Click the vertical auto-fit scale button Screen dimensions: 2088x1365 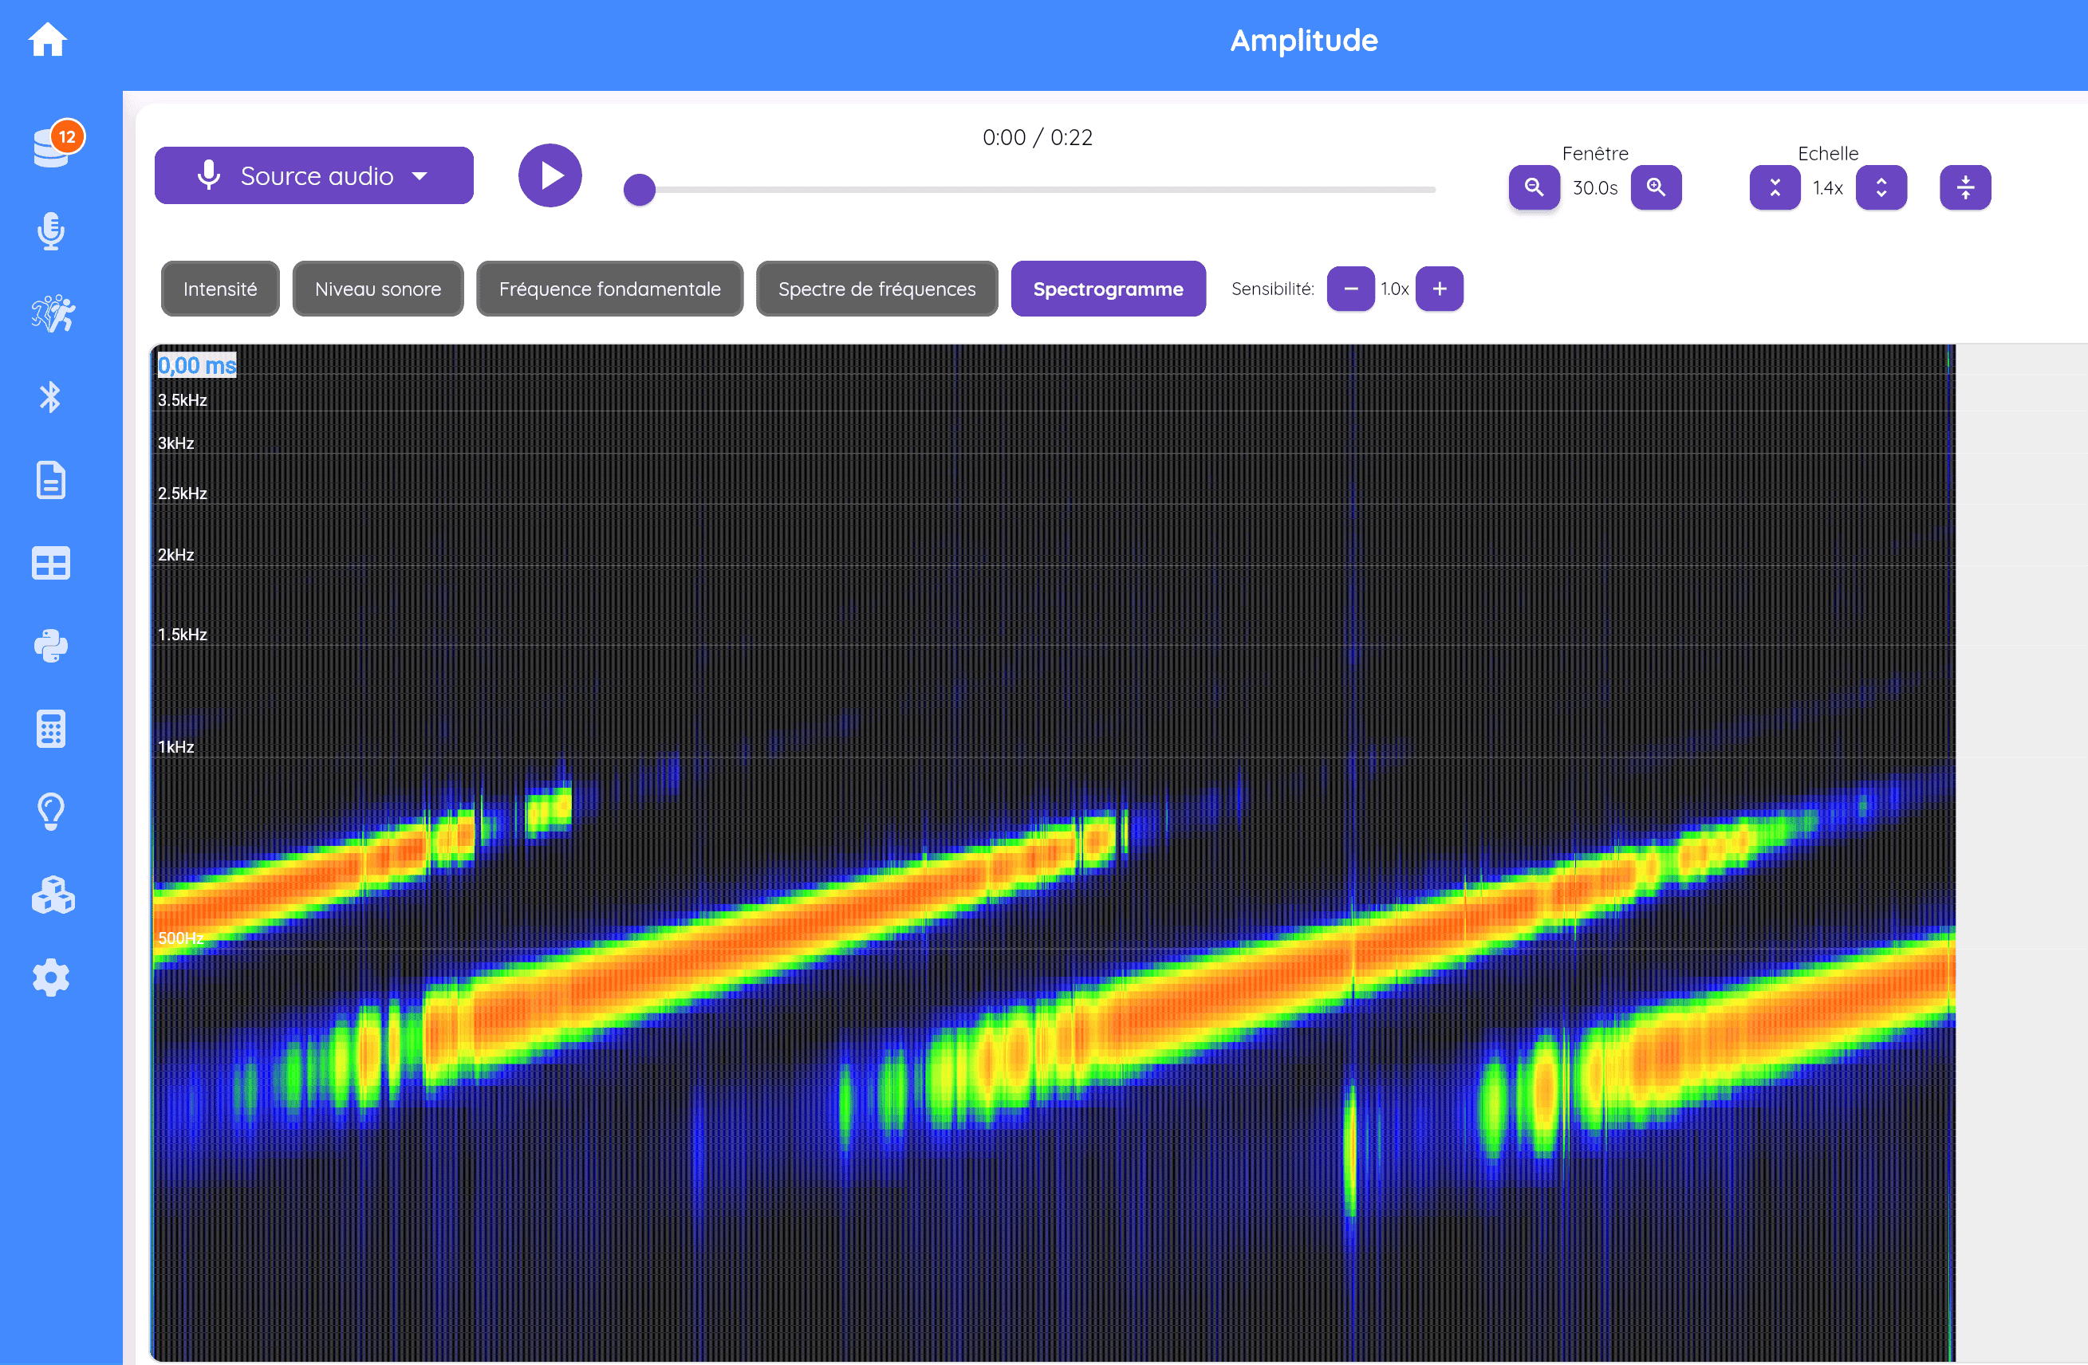1965,187
